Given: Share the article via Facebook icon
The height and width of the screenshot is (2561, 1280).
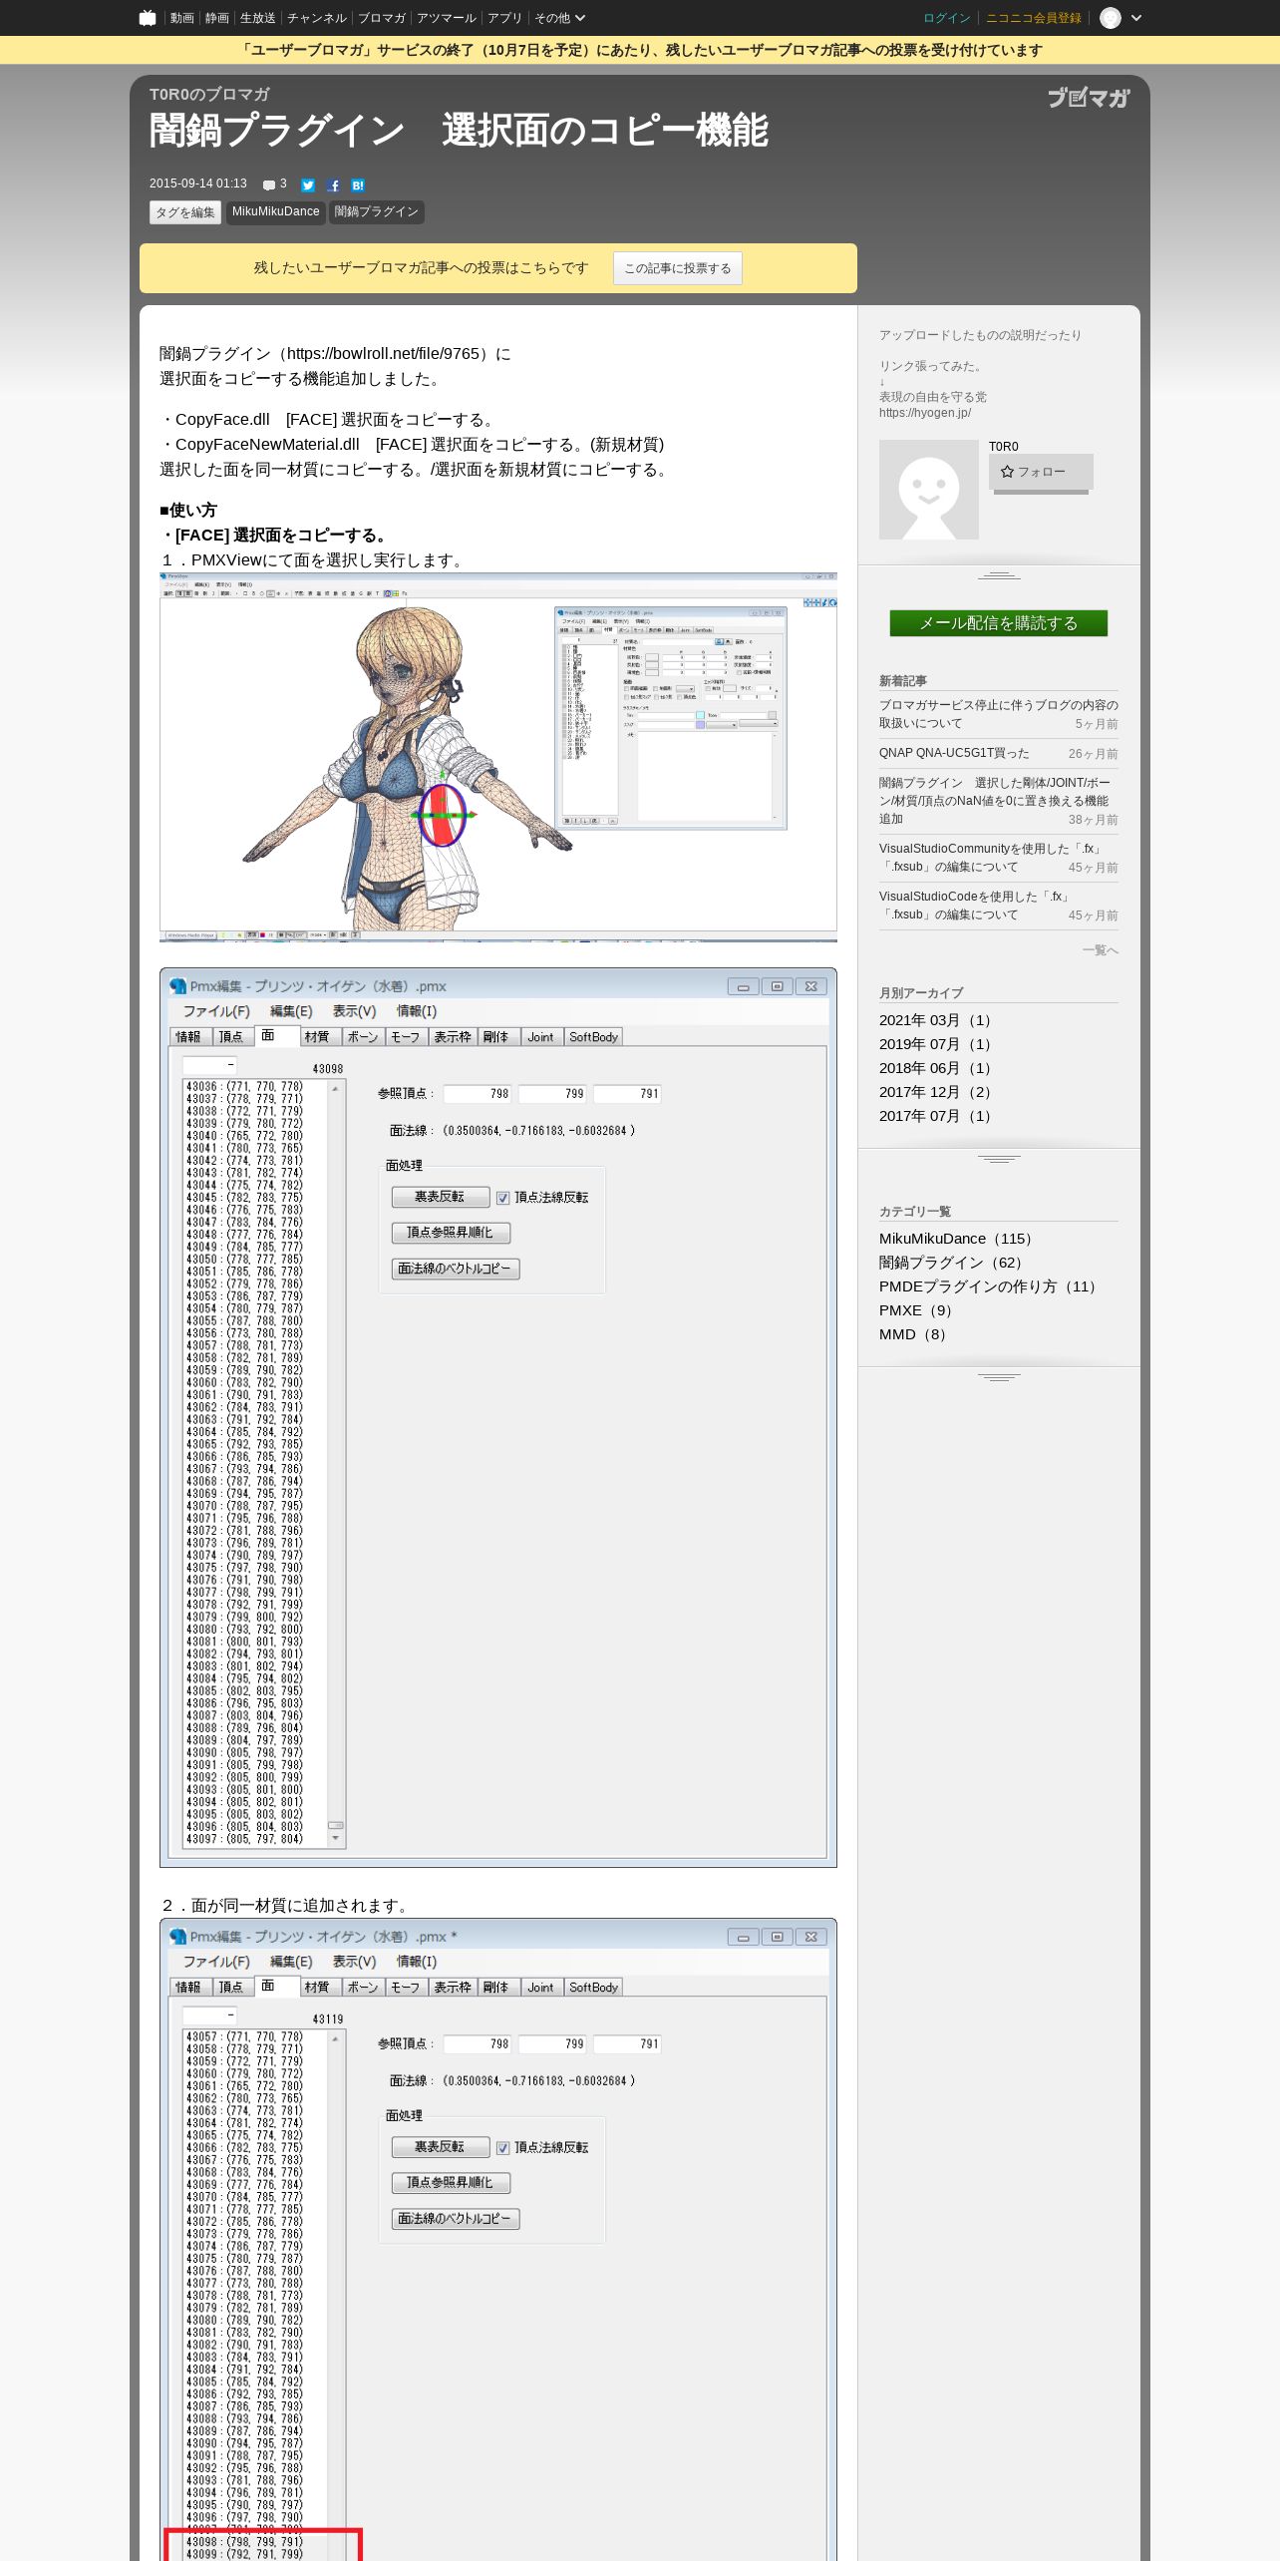Looking at the screenshot, I should pyautogui.click(x=333, y=185).
